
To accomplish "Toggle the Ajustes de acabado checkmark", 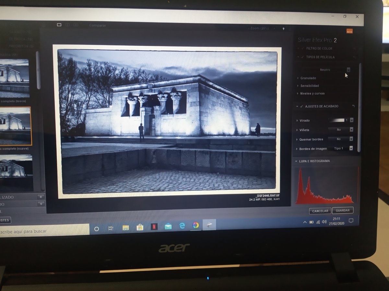I will [x=301, y=106].
